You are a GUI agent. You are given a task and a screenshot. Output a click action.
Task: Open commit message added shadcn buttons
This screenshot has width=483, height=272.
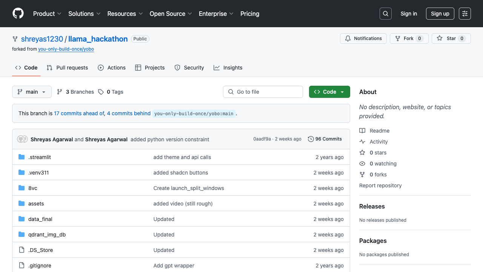click(181, 173)
